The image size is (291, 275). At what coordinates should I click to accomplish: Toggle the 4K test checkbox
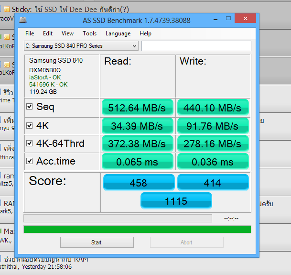click(x=30, y=125)
